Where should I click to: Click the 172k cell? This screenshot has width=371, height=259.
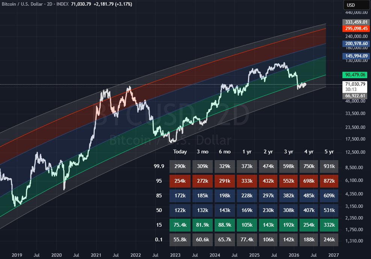coord(180,195)
